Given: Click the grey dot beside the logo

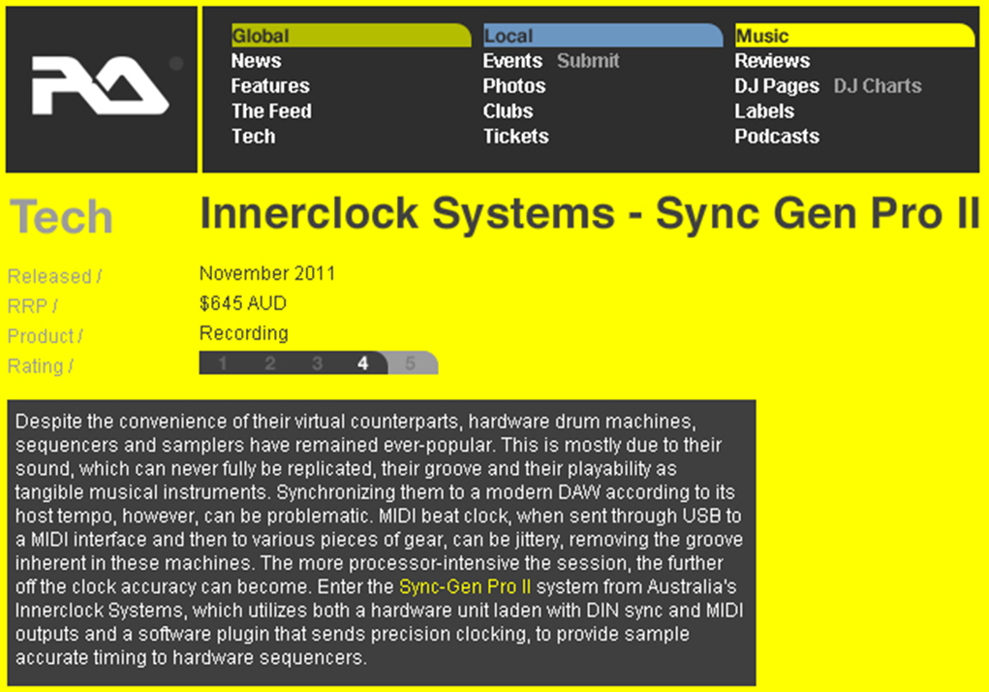Looking at the screenshot, I should pos(176,63).
